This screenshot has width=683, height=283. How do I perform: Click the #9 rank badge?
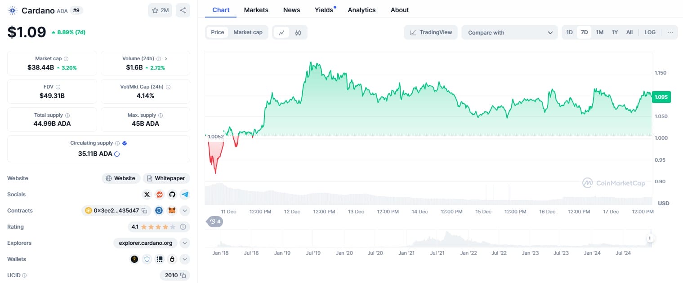(77, 10)
